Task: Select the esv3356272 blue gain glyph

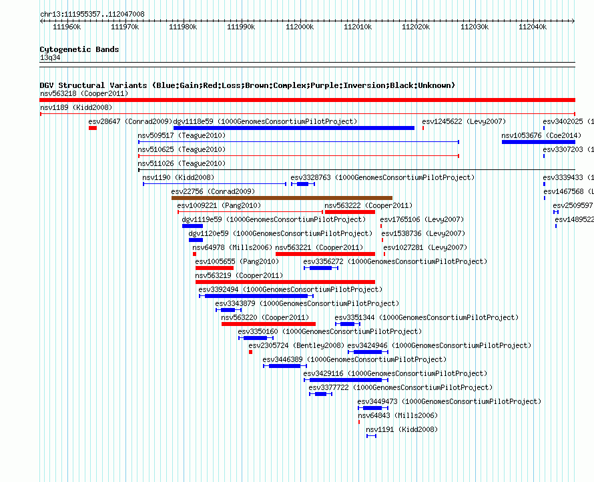Action: click(x=321, y=268)
